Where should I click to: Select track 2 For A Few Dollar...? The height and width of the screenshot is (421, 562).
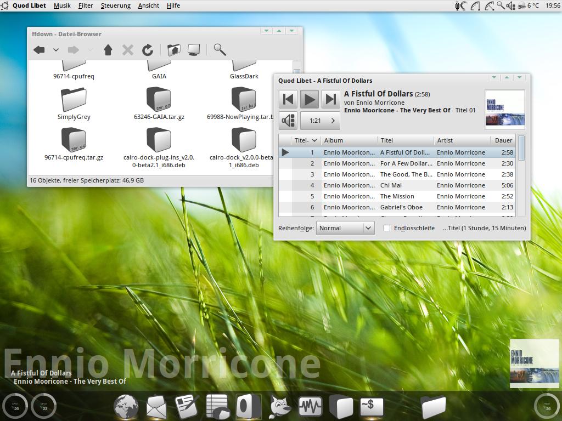click(x=397, y=163)
